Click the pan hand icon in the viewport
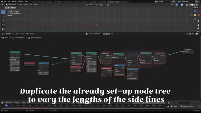The image size is (201, 113). coord(198,25)
